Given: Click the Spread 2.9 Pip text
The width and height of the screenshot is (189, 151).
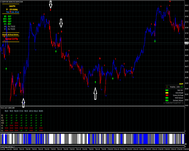Looking at the screenshot, I should [x=12, y=39].
